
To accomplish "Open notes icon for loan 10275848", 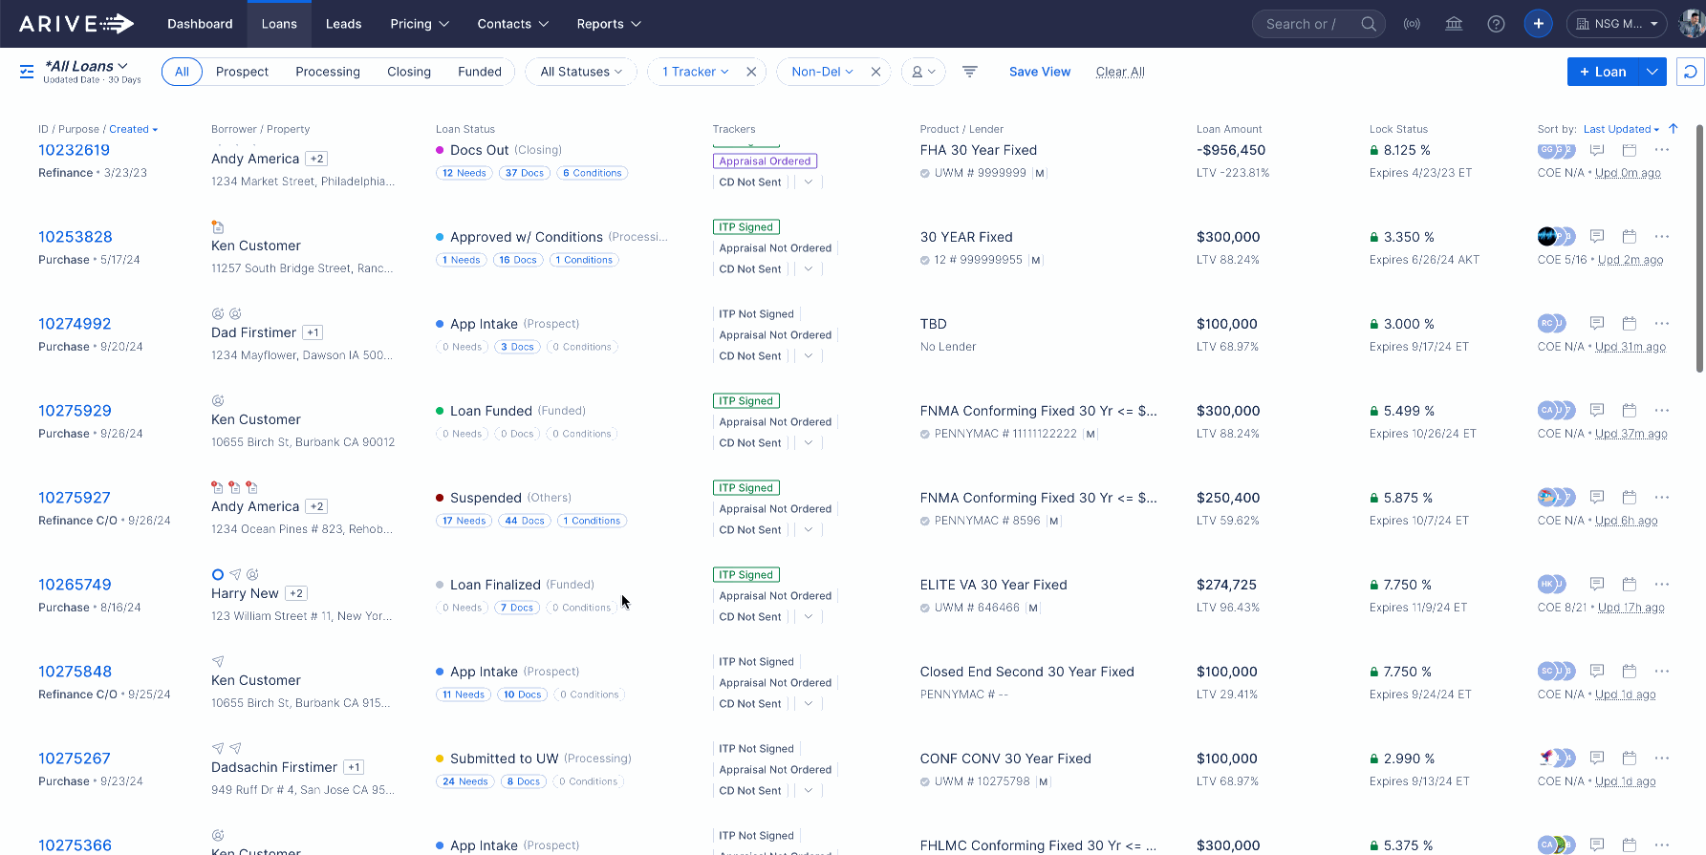I will click(x=1596, y=672).
